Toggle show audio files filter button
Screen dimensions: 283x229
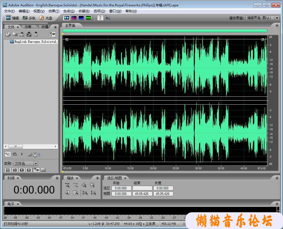8,170
